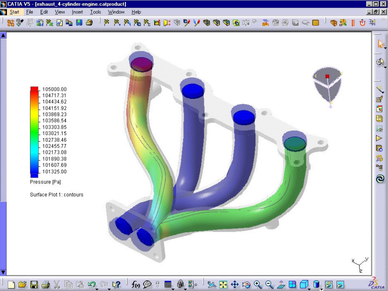
Task: Click the top toolbar blue floppy save icon
Action: pos(79,23)
